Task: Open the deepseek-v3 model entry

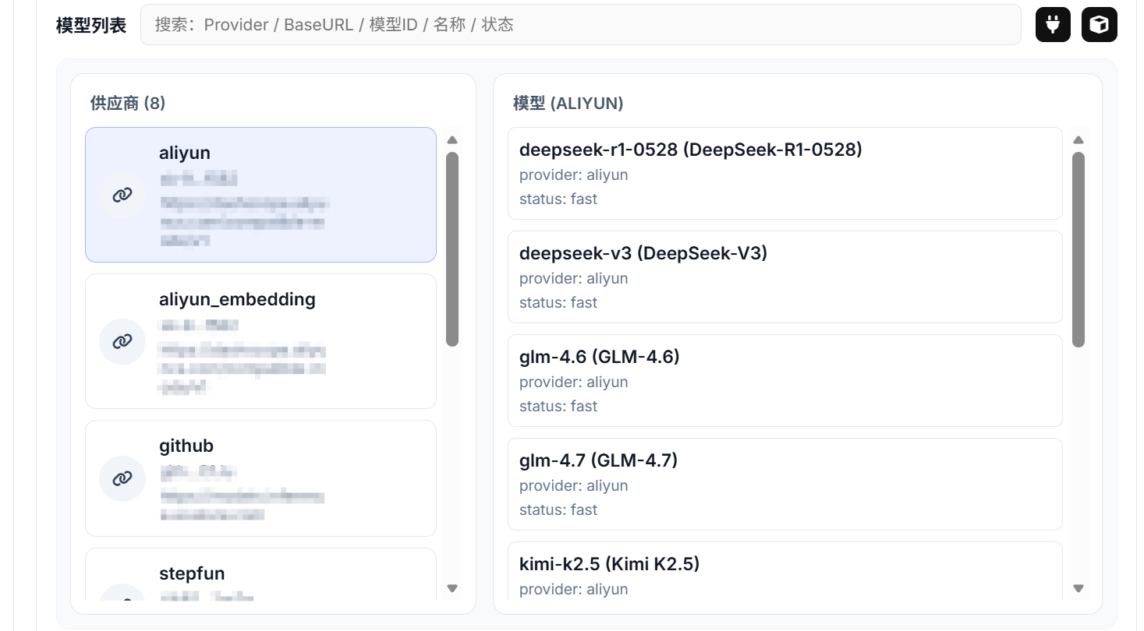Action: pos(785,277)
